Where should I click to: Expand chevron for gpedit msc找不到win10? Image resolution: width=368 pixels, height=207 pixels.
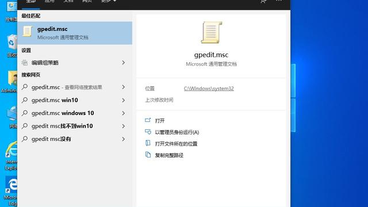(x=124, y=126)
